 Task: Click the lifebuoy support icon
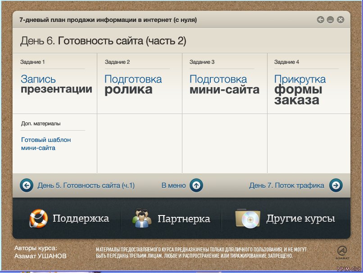[38, 219]
